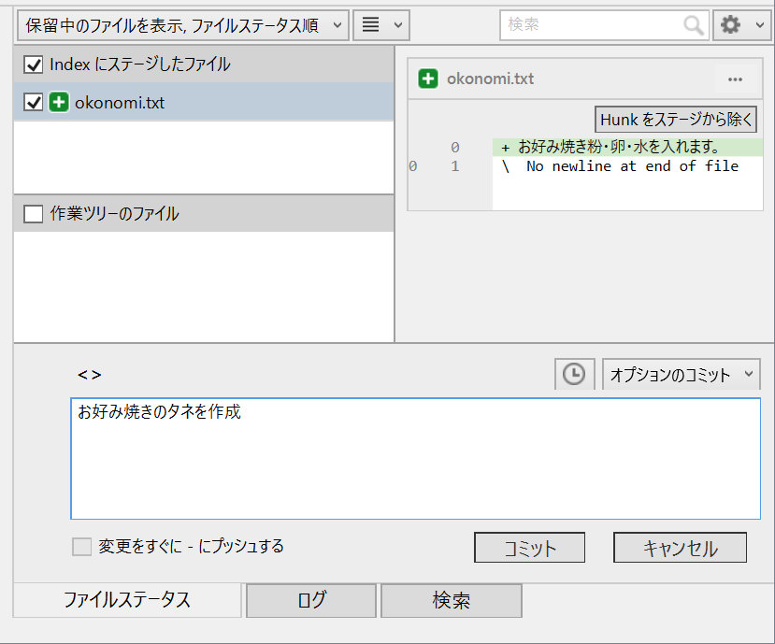The image size is (775, 644).
Task: Open the オプションのコミット dropdown
Action: pyautogui.click(x=682, y=374)
